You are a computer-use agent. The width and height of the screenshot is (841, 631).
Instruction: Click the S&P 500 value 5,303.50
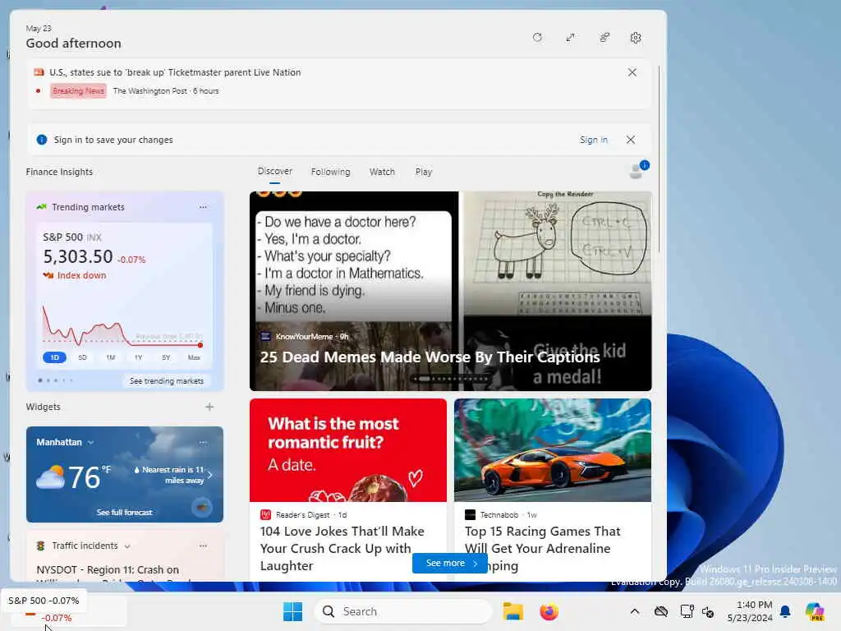(x=78, y=256)
